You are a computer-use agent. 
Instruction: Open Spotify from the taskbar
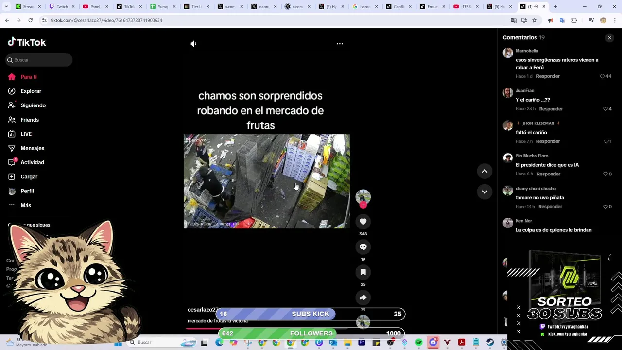(419, 343)
